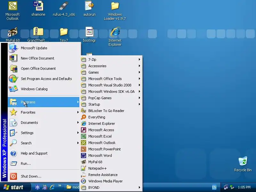Open the shamone Word document icon
The image size is (256, 192).
[38, 9]
